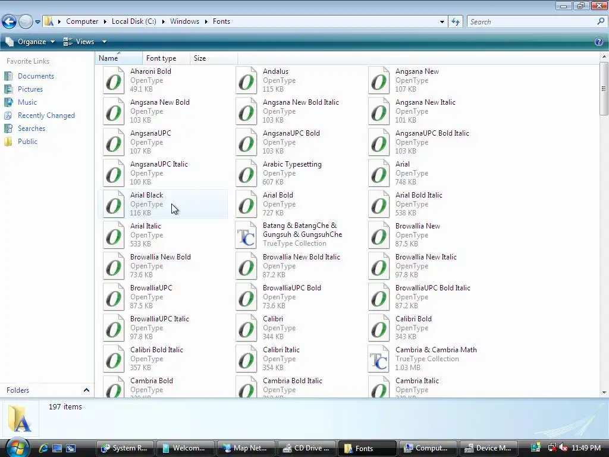Select the Calibri Bold Italic font name
609x457 pixels.
156,350
